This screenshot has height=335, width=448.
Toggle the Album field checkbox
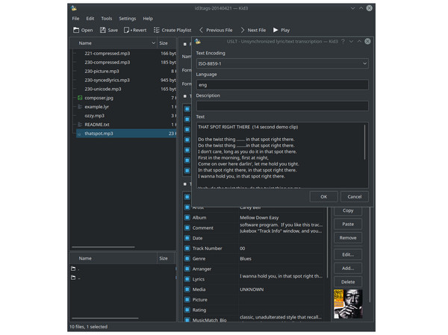[x=187, y=218]
